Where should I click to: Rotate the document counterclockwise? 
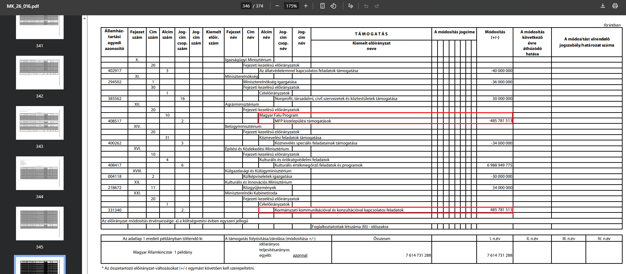pos(333,6)
